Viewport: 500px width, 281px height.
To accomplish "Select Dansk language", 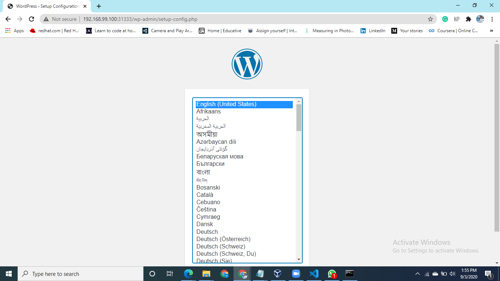I will 244,224.
